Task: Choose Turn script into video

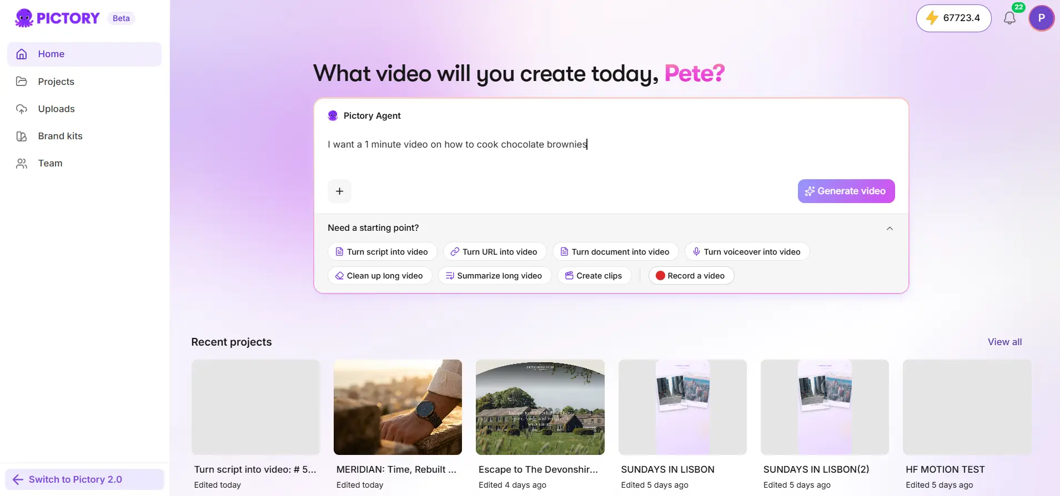Action: 382,252
